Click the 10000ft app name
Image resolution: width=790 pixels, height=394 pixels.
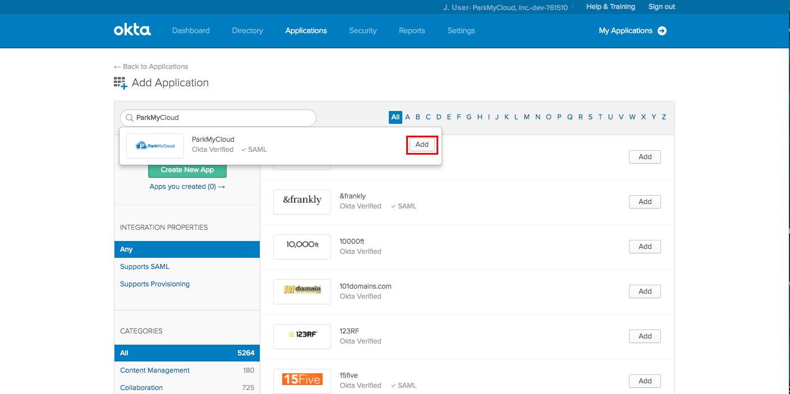pos(352,242)
